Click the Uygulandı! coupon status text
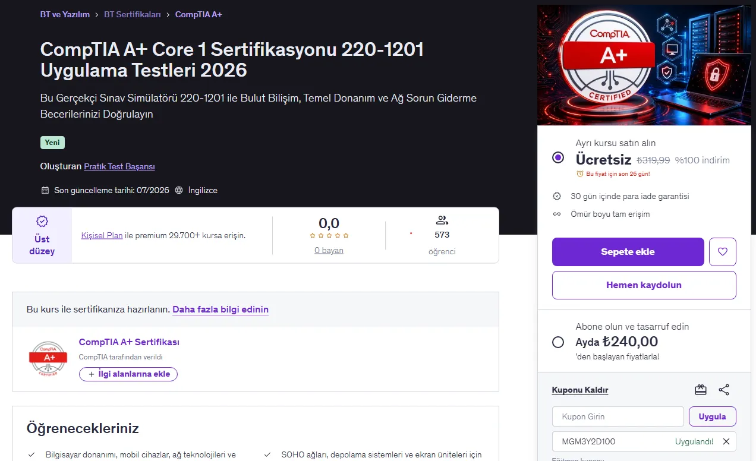The image size is (756, 461). click(694, 441)
